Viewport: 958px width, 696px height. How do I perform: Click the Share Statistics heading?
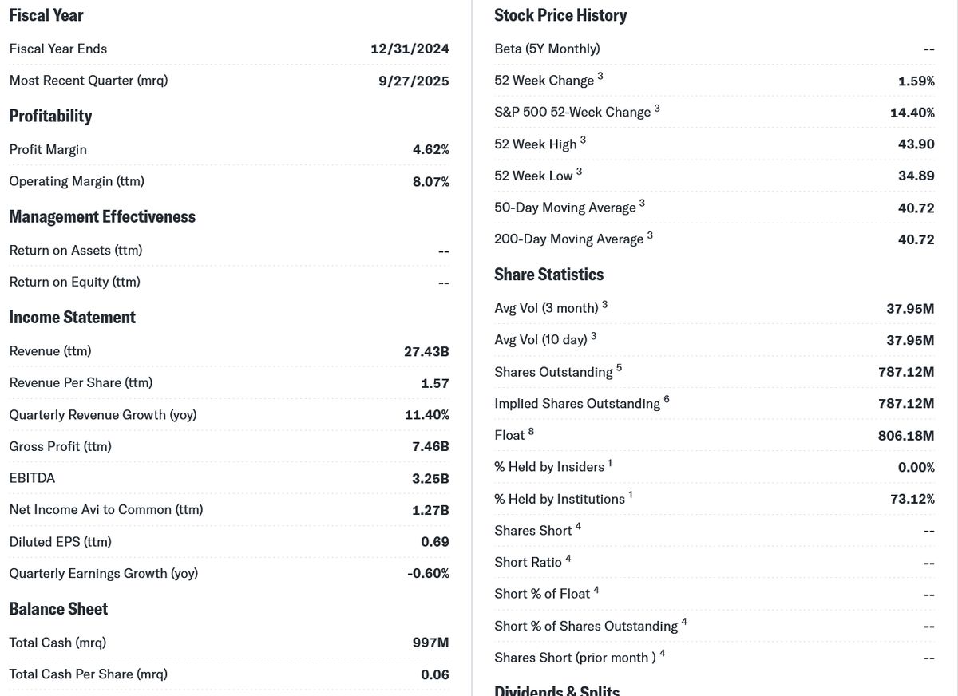tap(548, 275)
